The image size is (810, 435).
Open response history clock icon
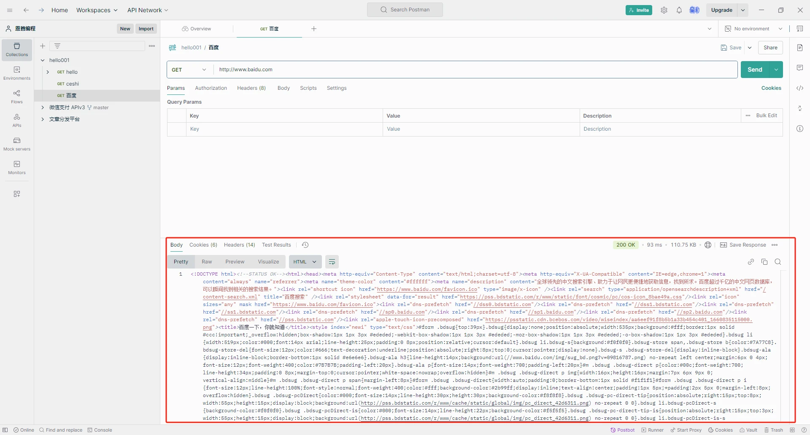coord(305,245)
